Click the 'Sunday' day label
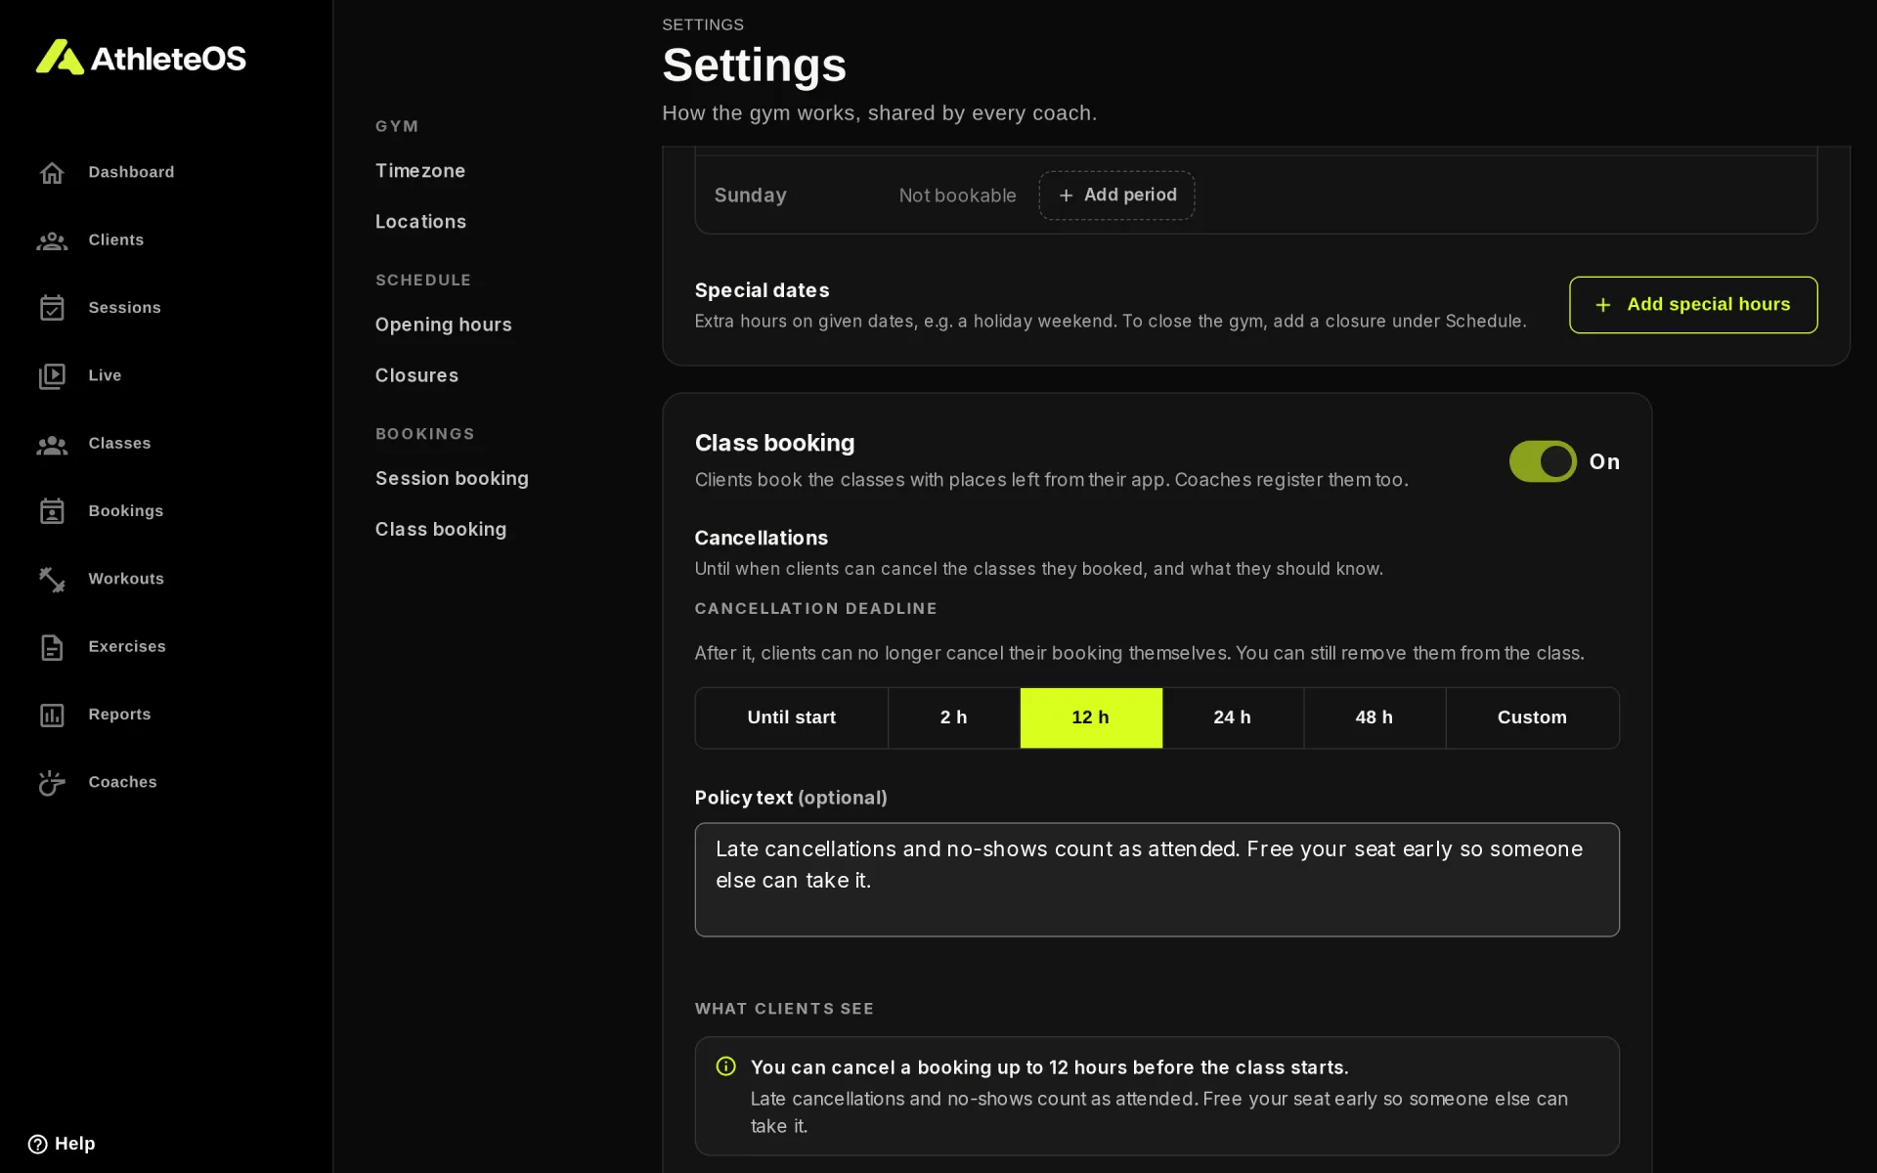This screenshot has height=1173, width=1877. [x=750, y=195]
